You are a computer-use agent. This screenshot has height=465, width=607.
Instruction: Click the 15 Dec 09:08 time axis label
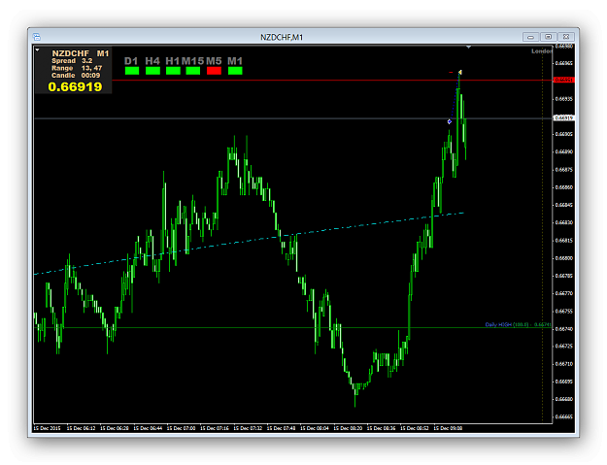pyautogui.click(x=448, y=428)
